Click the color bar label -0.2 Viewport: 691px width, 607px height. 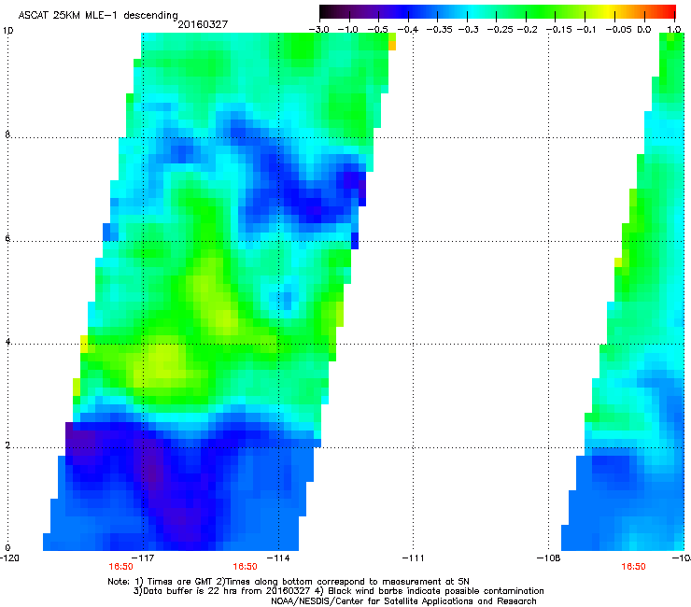point(527,30)
